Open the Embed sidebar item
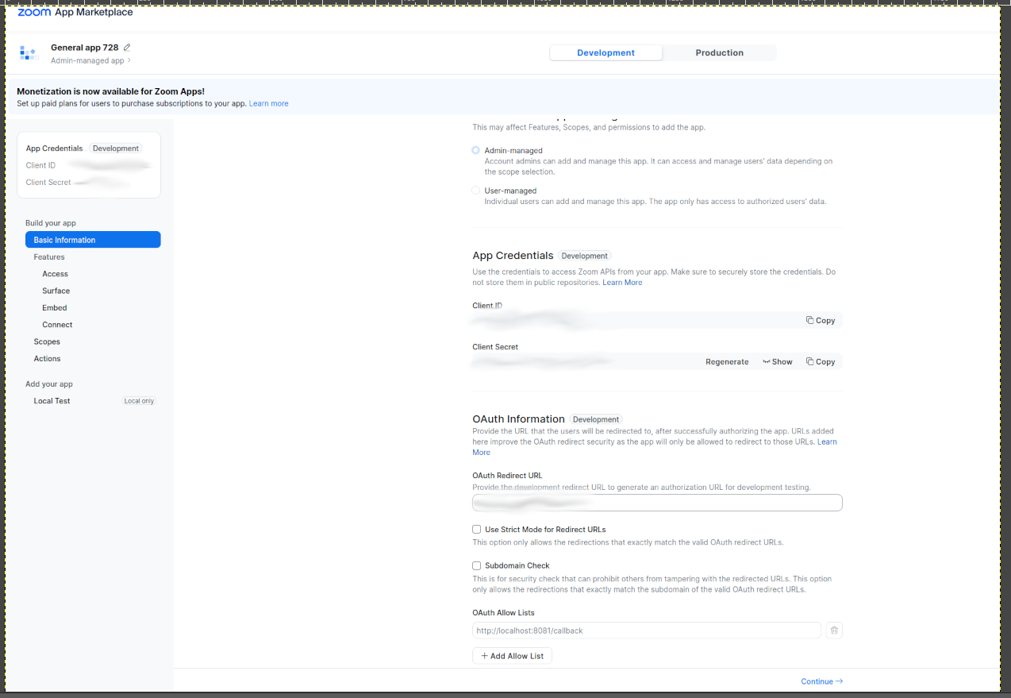The width and height of the screenshot is (1011, 698). [x=55, y=307]
